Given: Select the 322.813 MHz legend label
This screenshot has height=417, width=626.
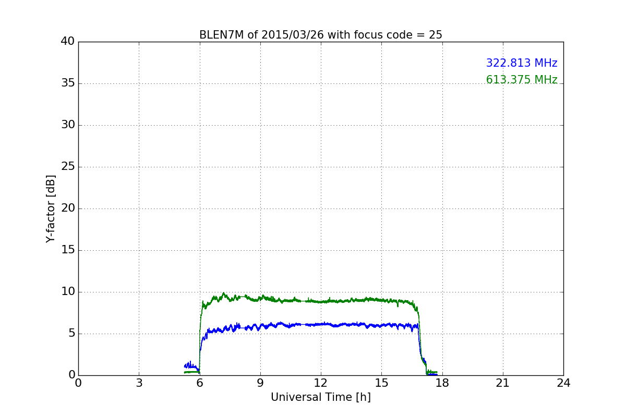Looking at the screenshot, I should [522, 63].
